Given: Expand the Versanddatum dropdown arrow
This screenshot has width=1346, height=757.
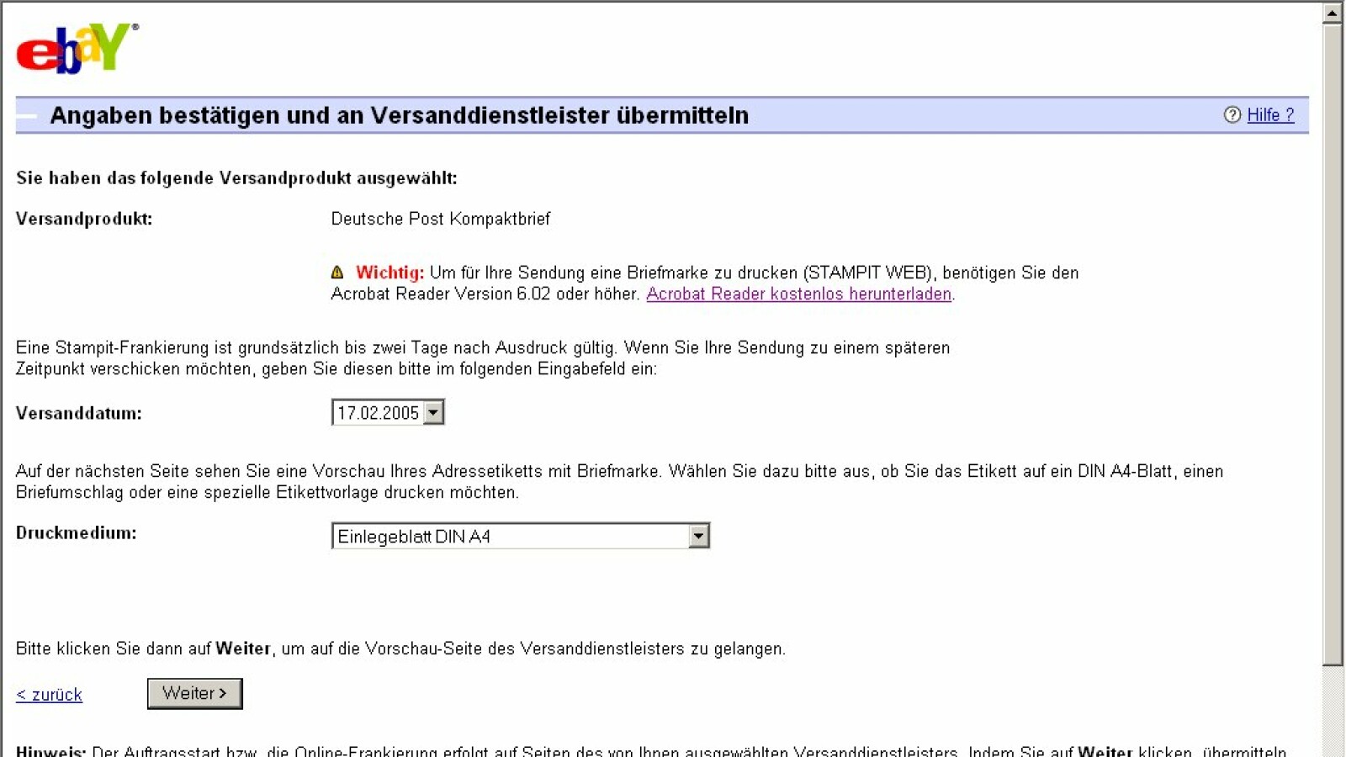Looking at the screenshot, I should pyautogui.click(x=433, y=413).
